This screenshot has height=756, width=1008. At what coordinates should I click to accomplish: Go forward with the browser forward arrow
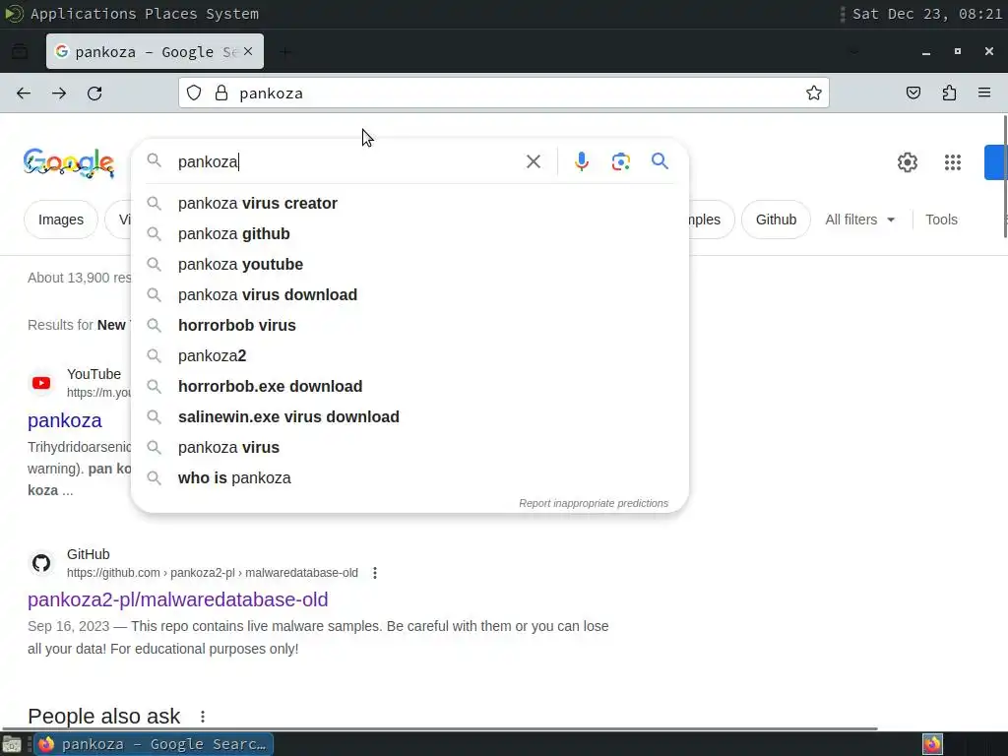click(59, 94)
